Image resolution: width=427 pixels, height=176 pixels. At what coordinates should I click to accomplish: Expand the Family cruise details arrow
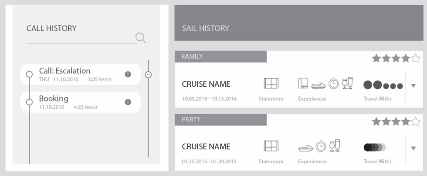[x=413, y=86]
